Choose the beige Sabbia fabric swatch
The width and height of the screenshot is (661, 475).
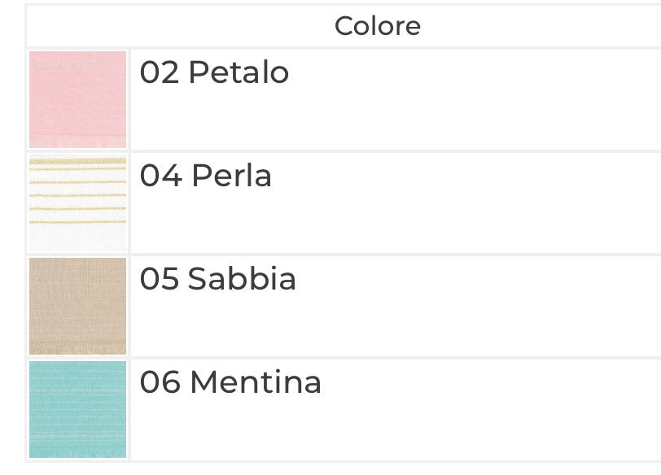(78, 306)
